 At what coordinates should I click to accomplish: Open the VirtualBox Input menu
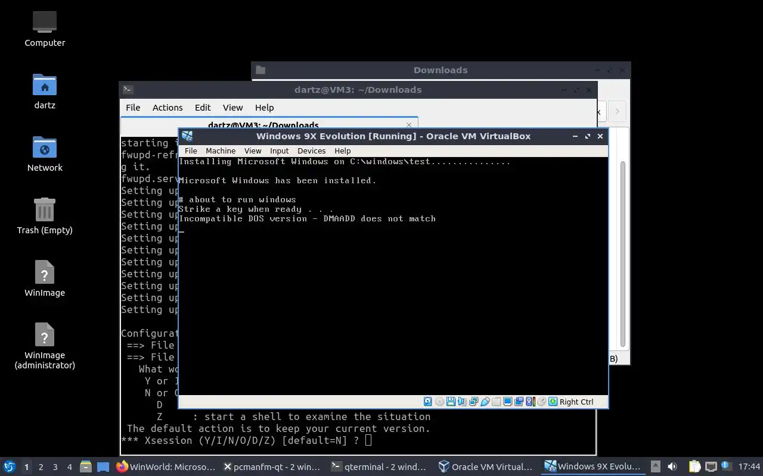[x=279, y=151]
